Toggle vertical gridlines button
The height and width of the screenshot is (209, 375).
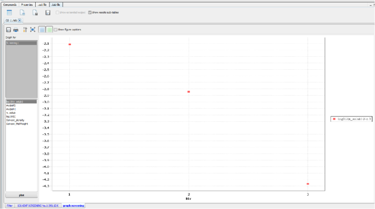point(49,30)
